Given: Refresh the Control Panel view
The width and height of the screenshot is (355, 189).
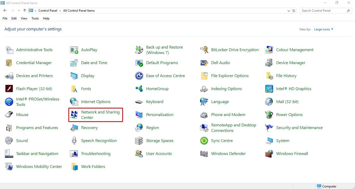Looking at the screenshot, I should [x=294, y=11].
